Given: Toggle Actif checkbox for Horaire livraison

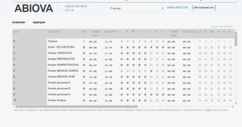Looking at the screenshot, I should click(x=84, y=100).
